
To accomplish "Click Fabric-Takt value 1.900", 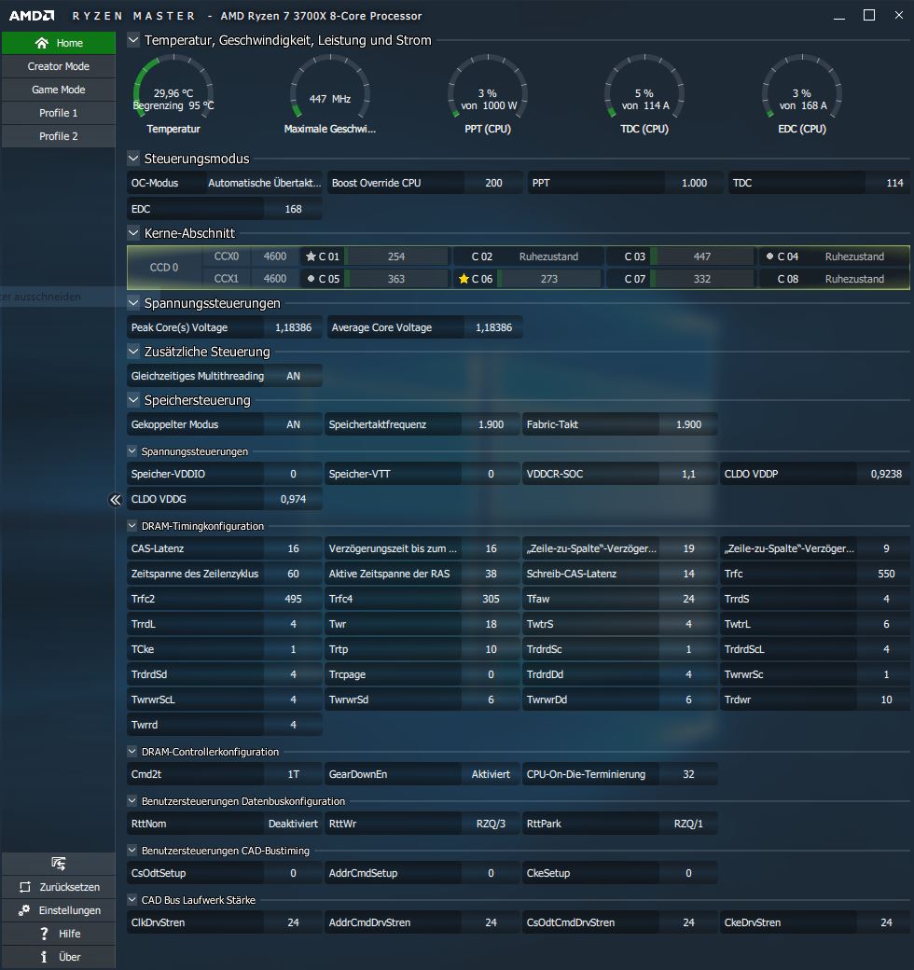I will [x=688, y=424].
